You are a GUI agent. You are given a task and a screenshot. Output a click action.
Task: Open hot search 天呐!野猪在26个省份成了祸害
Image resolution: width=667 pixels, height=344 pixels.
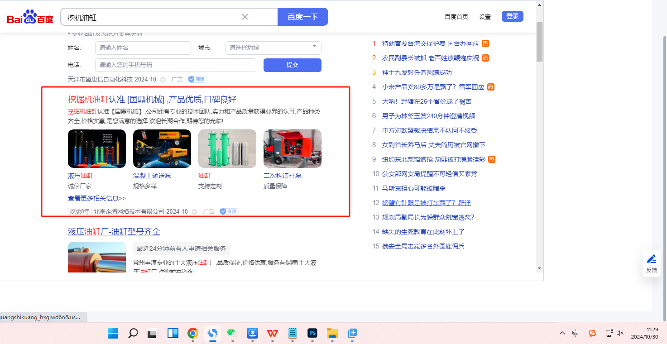(x=427, y=101)
